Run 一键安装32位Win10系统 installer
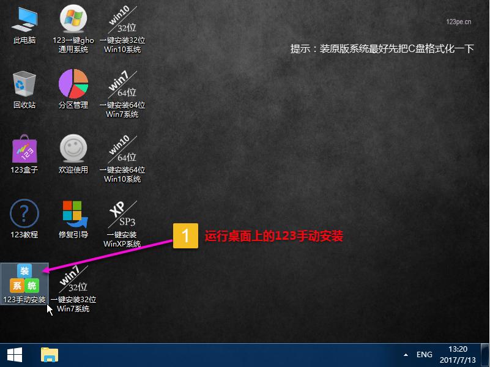The image size is (490, 367). pyautogui.click(x=121, y=20)
